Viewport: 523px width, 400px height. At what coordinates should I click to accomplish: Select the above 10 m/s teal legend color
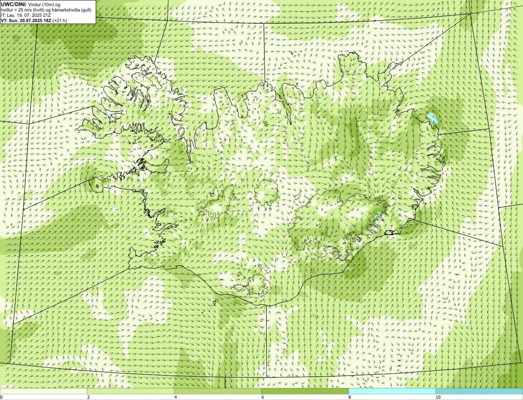pyautogui.click(x=479, y=391)
